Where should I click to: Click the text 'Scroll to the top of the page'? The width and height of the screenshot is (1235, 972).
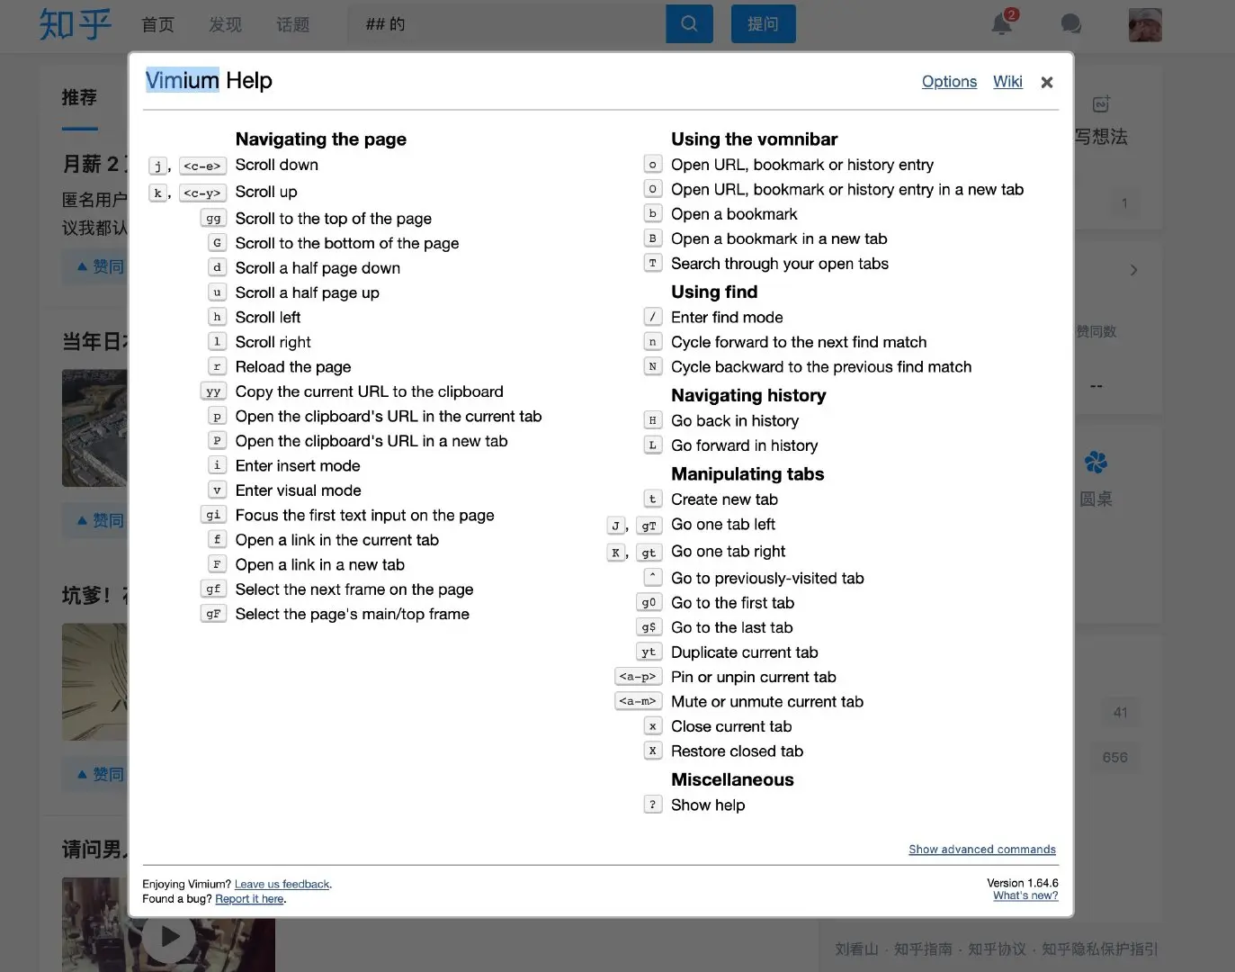tap(334, 219)
